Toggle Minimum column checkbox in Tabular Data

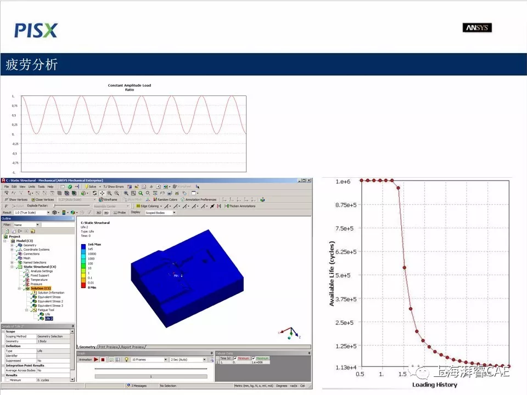[x=236, y=358]
